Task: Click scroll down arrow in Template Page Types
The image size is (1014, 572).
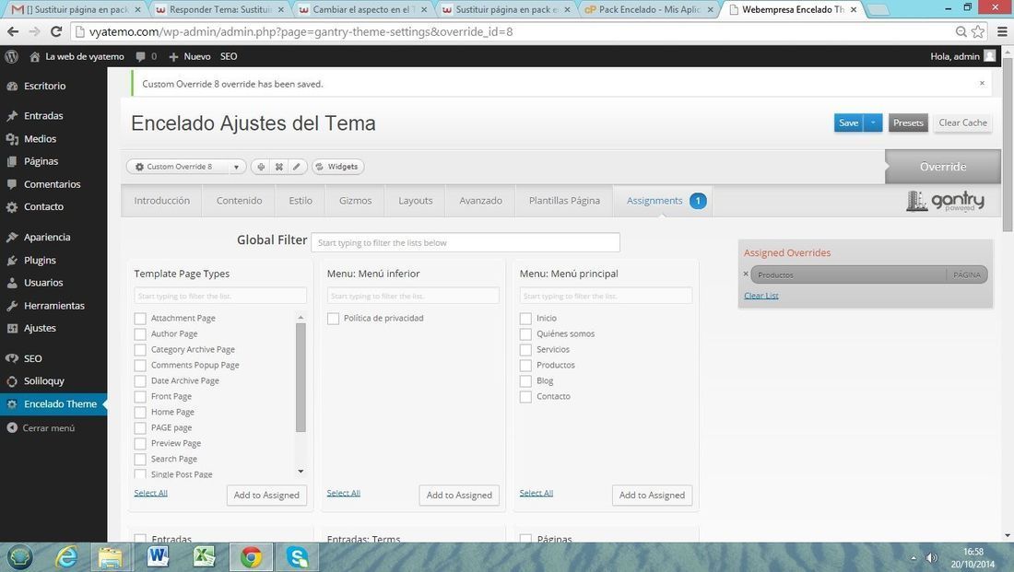Action: tap(301, 472)
